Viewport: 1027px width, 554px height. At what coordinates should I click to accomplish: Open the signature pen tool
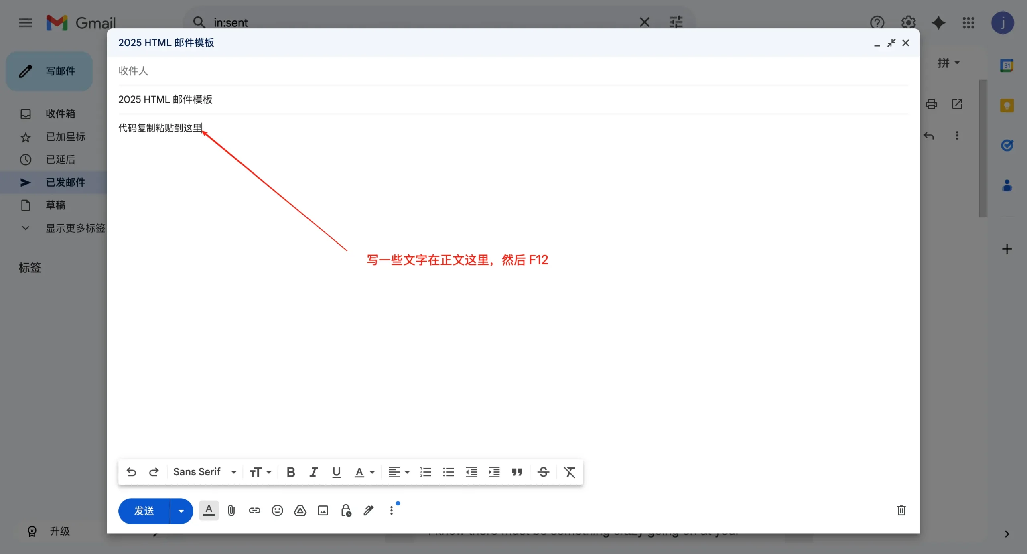(369, 510)
